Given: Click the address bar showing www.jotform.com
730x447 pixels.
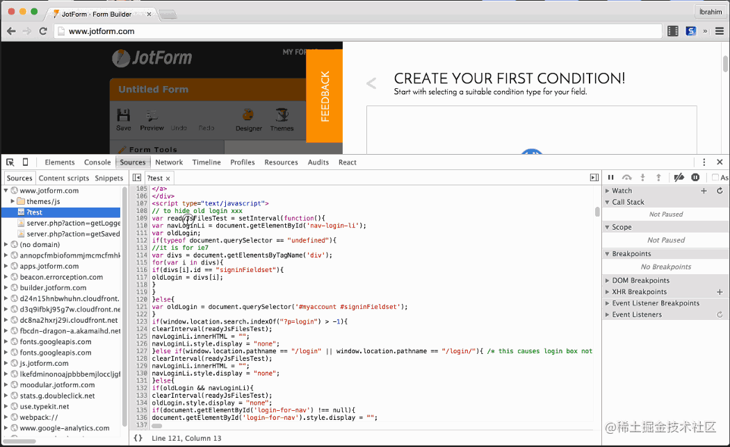Looking at the screenshot, I should click(359, 31).
